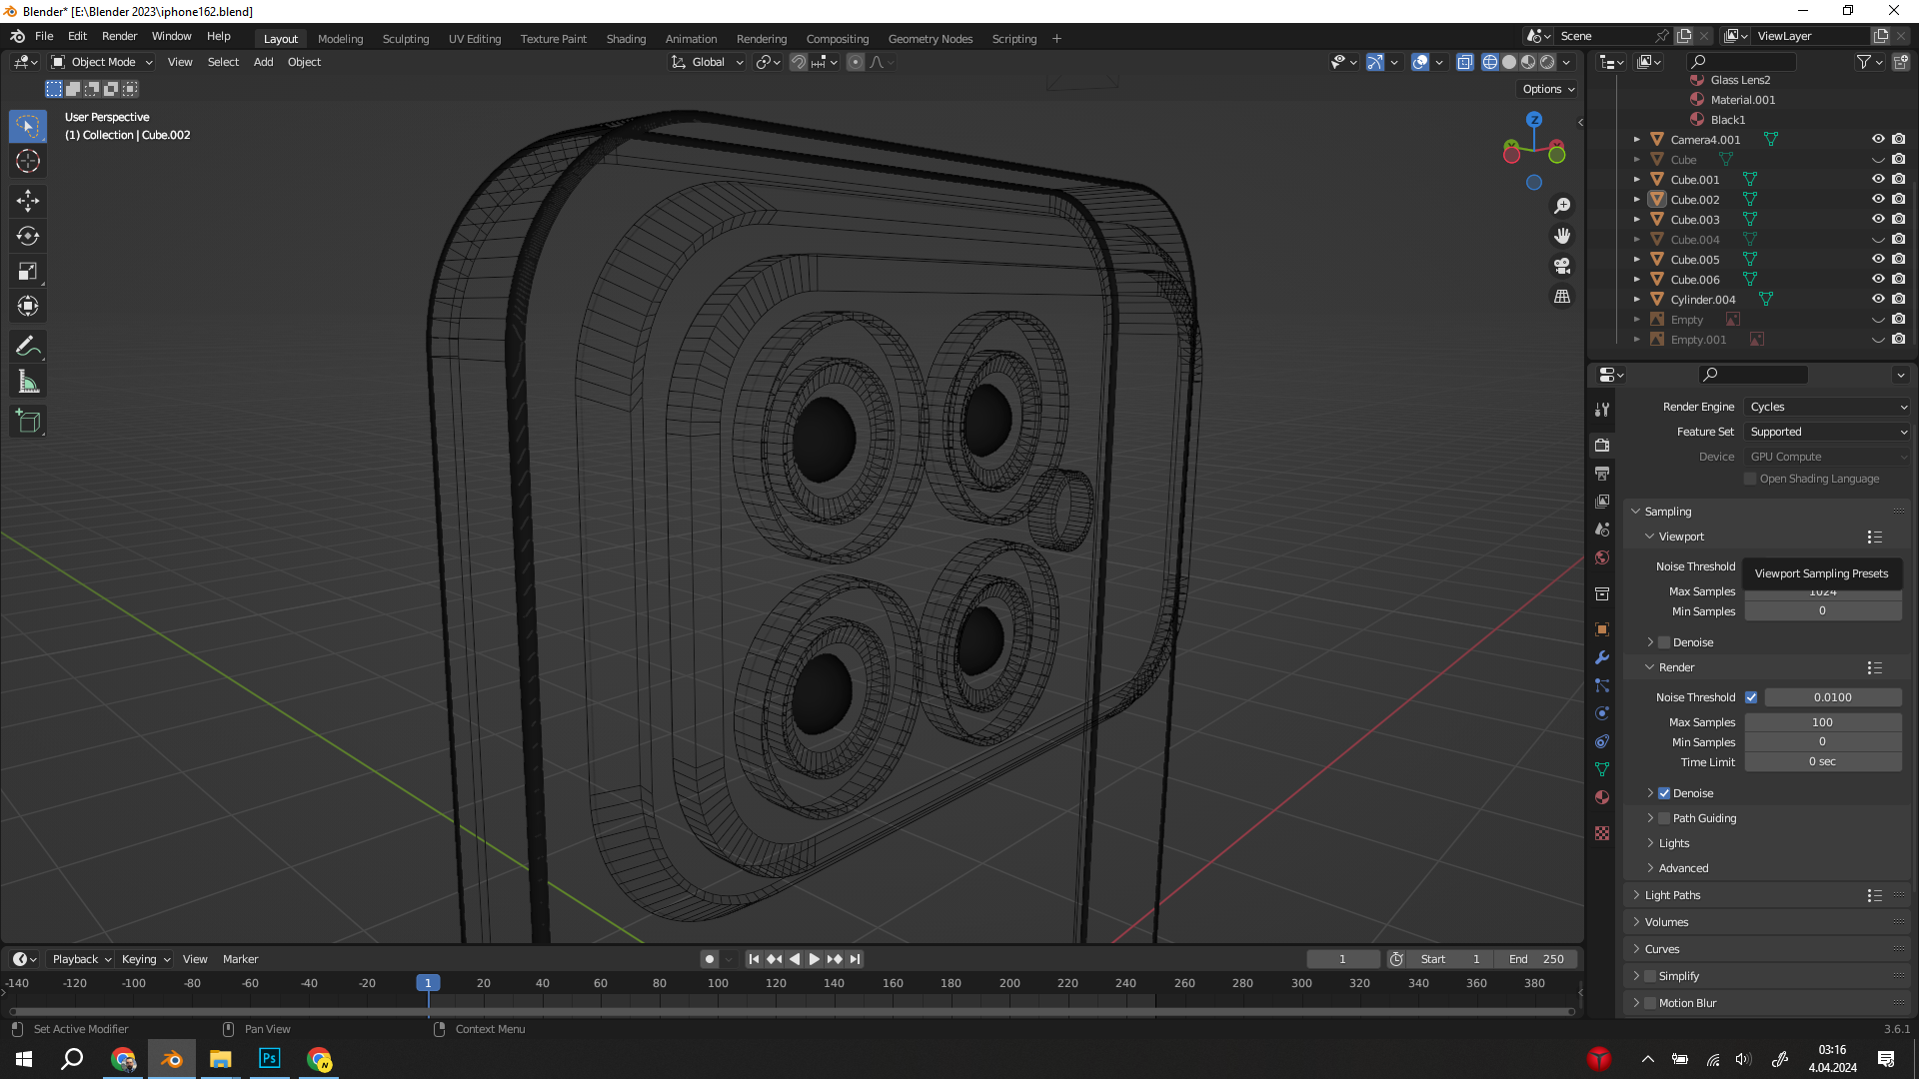The image size is (1919, 1079).
Task: Expand the Light Paths panel
Action: coord(1672,895)
